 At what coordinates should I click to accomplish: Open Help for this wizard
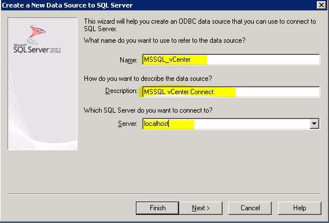300,208
